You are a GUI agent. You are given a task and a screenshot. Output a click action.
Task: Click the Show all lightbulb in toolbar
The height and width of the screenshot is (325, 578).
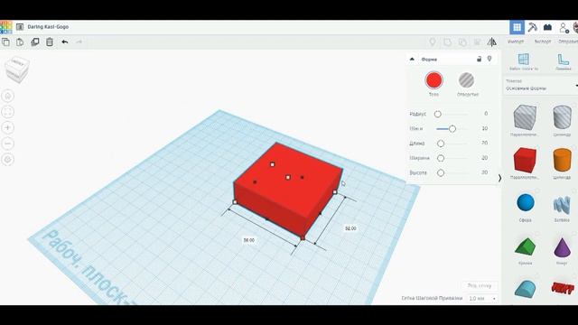(x=433, y=42)
